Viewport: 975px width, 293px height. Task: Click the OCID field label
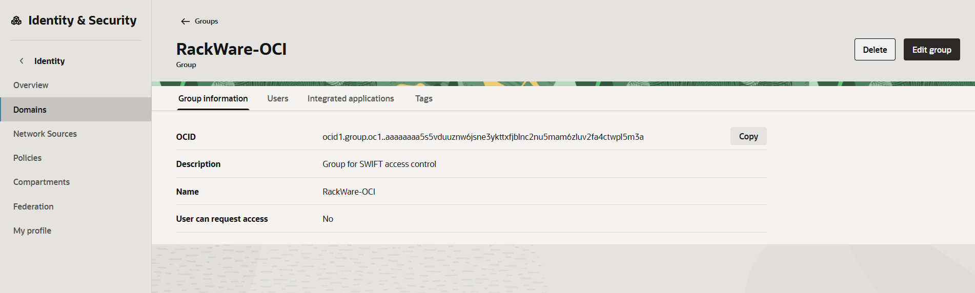point(186,137)
